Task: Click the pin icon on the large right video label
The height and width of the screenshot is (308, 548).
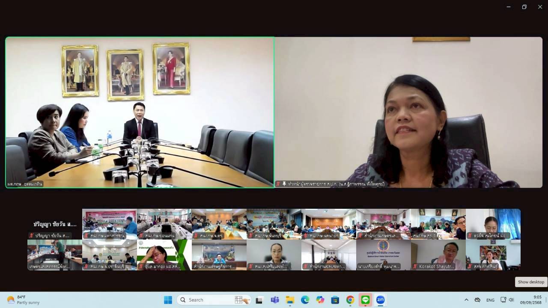Action: [x=284, y=184]
